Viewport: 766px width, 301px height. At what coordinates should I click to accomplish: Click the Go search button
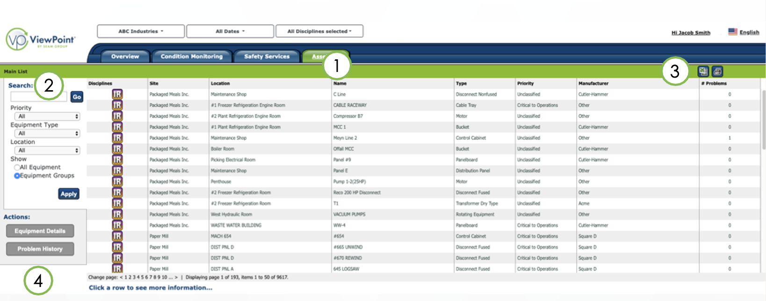[x=77, y=97]
